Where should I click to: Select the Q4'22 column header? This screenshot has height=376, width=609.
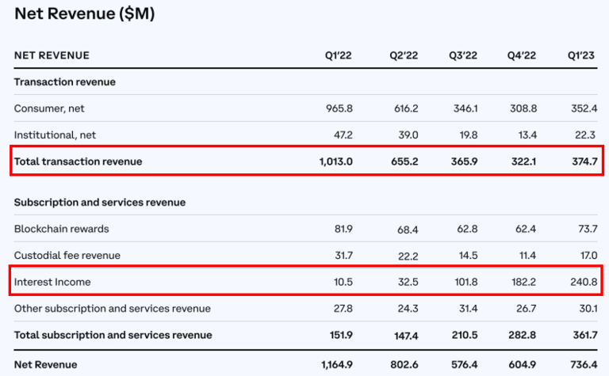coord(523,55)
